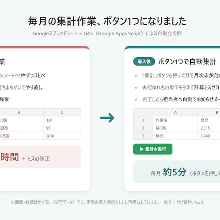Click the text ミスの修正
The height and width of the screenshot is (220, 220).
point(38,159)
